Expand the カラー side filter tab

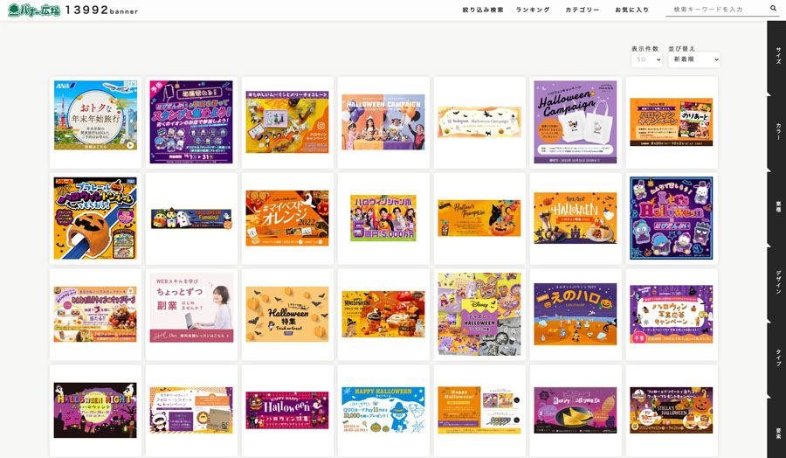click(x=778, y=131)
